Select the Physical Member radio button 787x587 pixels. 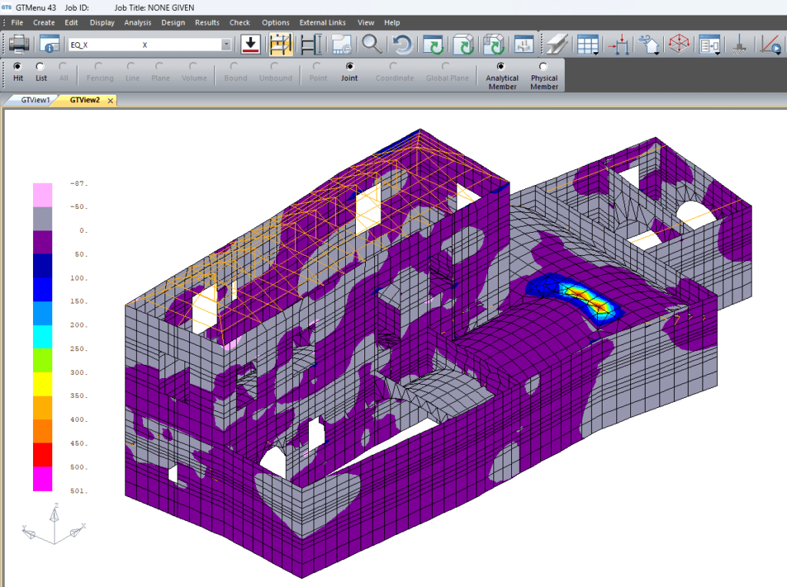[x=544, y=67]
